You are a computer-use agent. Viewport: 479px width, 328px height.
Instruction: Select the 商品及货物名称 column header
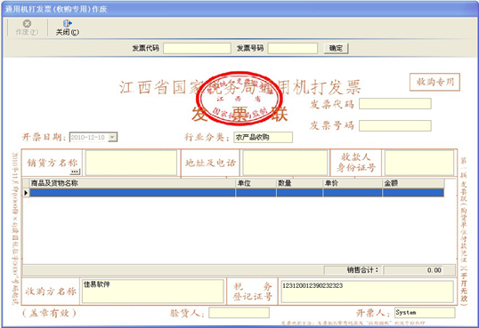[133, 183]
